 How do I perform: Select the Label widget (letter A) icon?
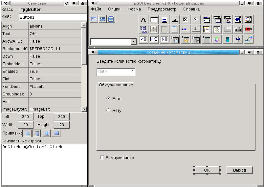click(143, 20)
